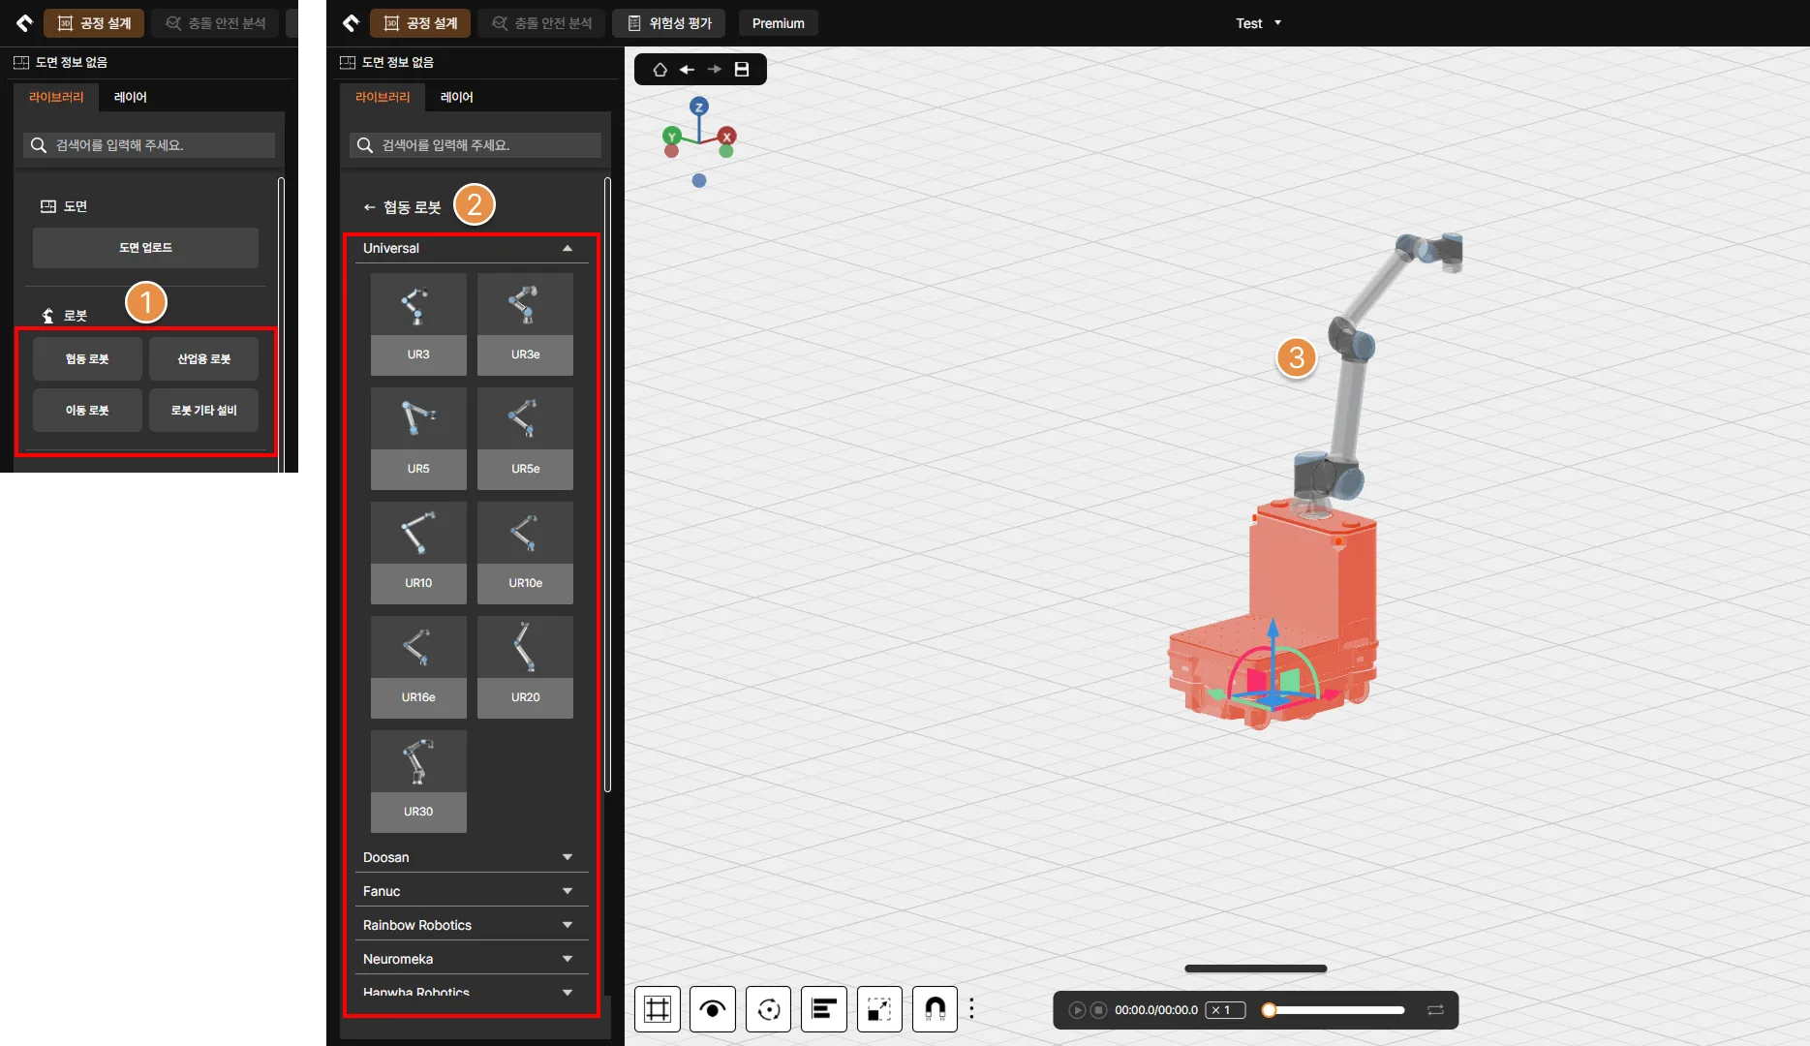Expand the Doosan robot category
The width and height of the screenshot is (1810, 1046).
pos(472,858)
